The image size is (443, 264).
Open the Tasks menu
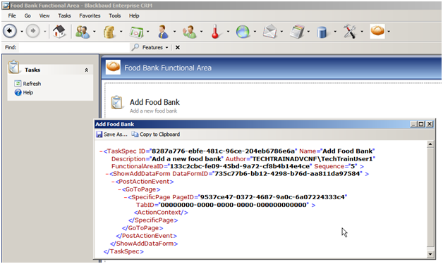(64, 15)
